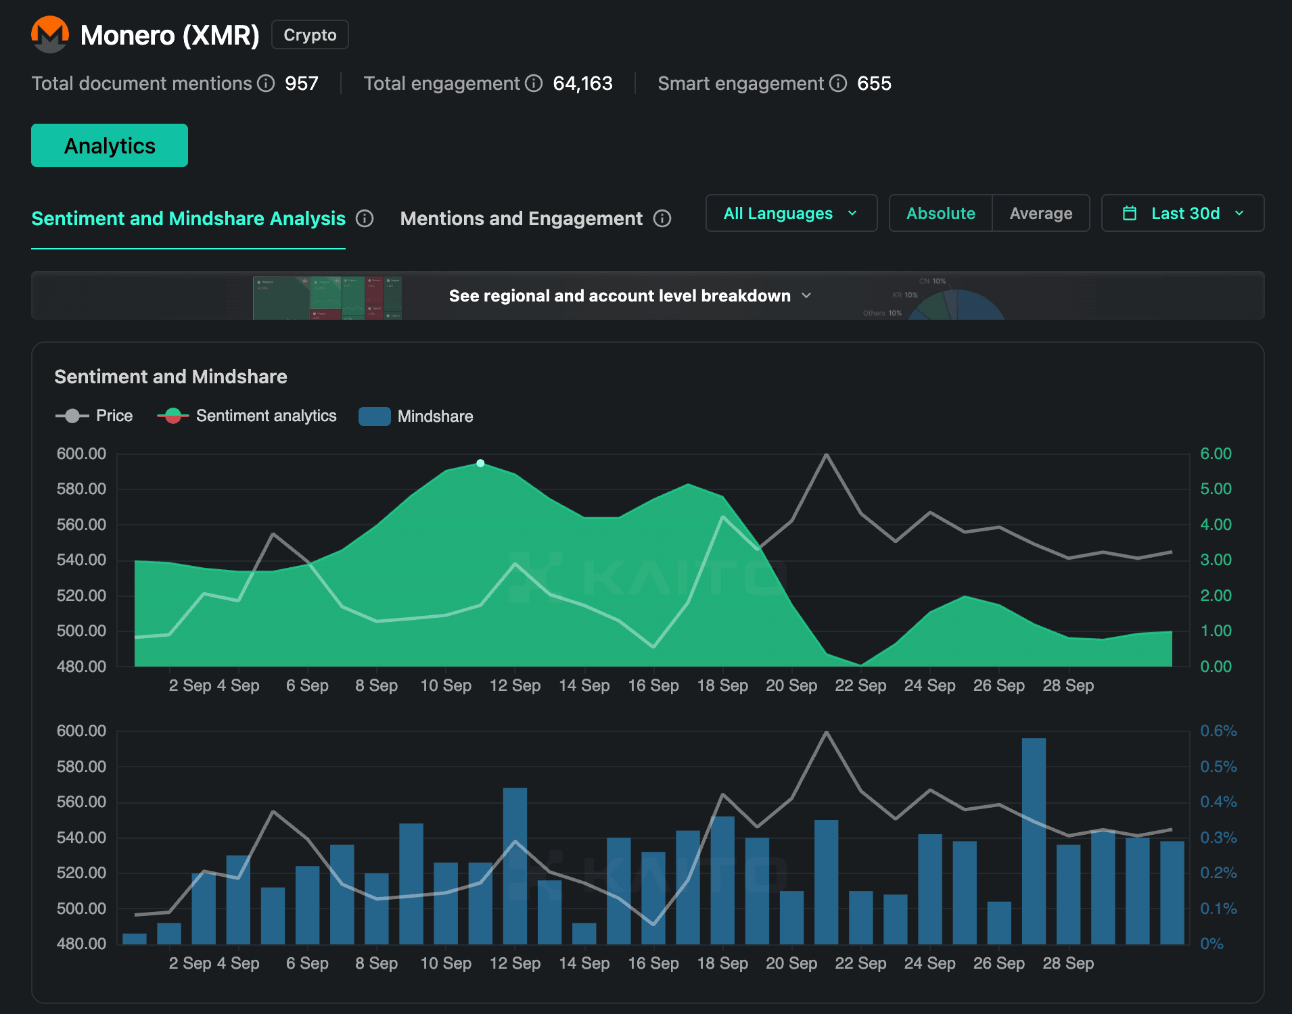Click calendar icon in Last 30d selector
The height and width of the screenshot is (1014, 1292).
pos(1130,214)
